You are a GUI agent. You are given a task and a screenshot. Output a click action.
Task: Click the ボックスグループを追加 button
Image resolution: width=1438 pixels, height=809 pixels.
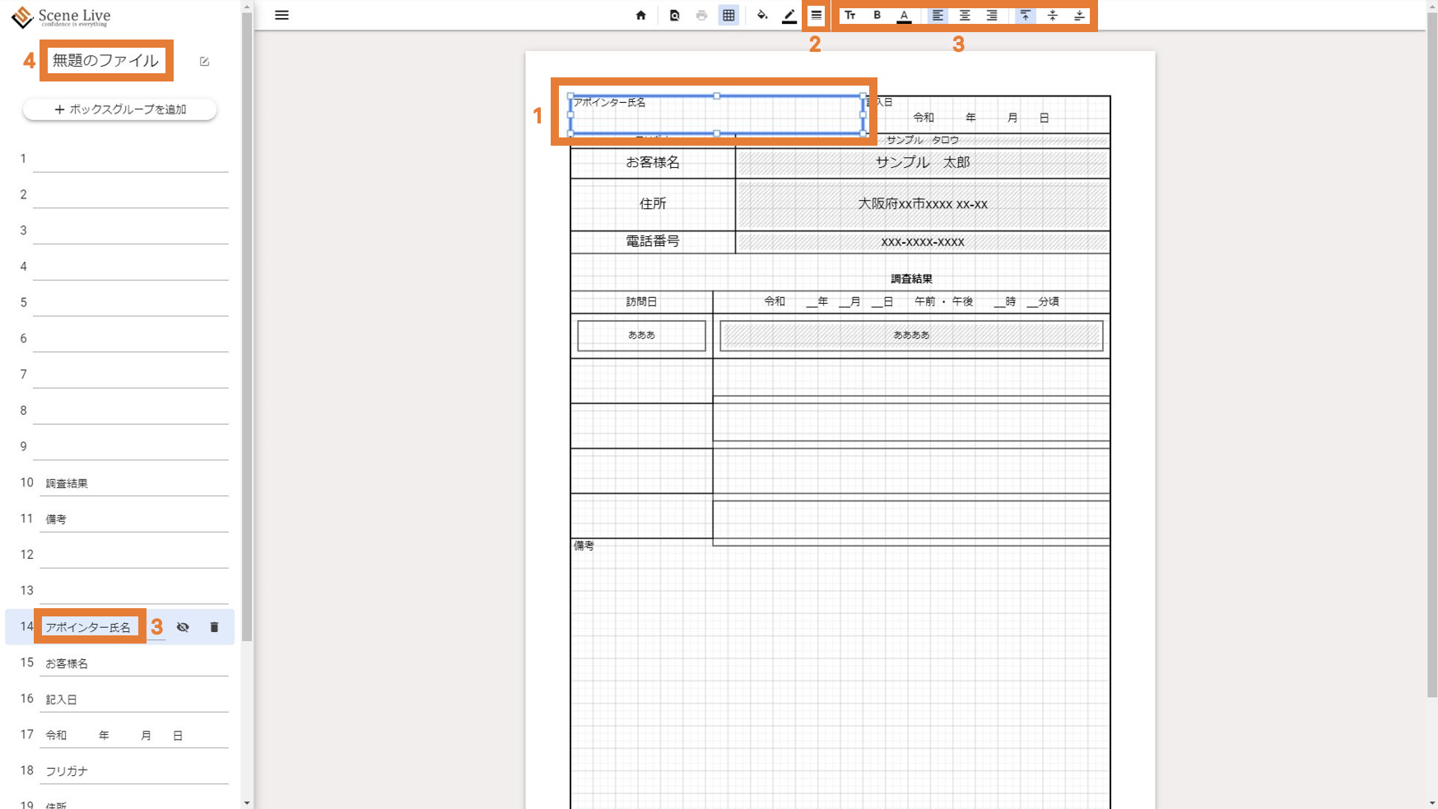click(120, 109)
